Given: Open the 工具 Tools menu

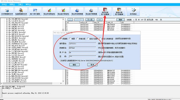Looking at the screenshot, I should [20, 4].
